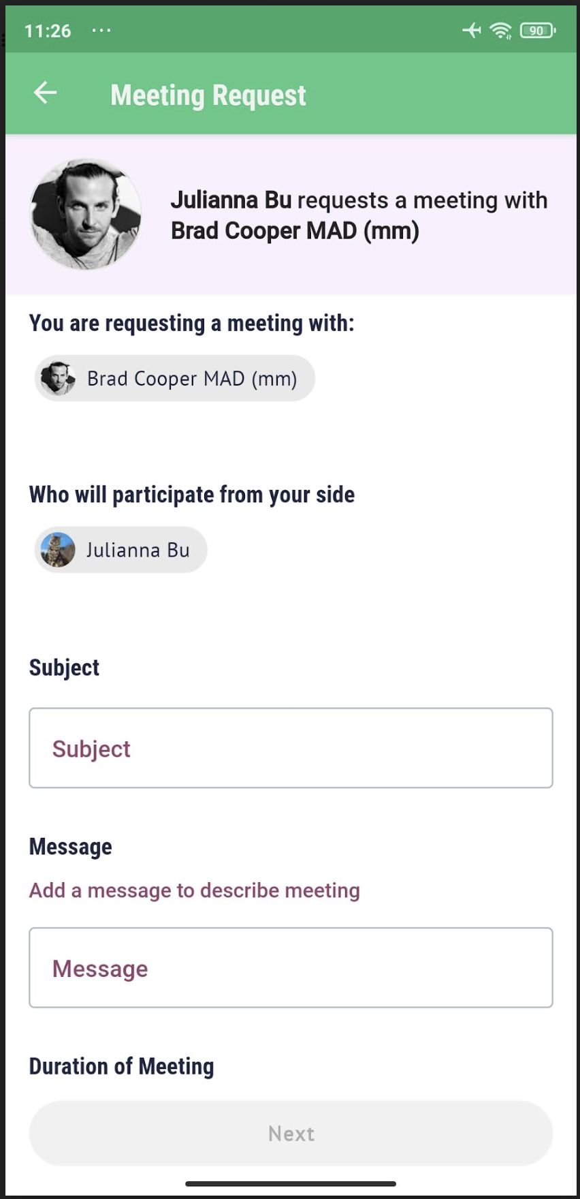Focus the Subject text field
580x1199 pixels.
tap(291, 748)
